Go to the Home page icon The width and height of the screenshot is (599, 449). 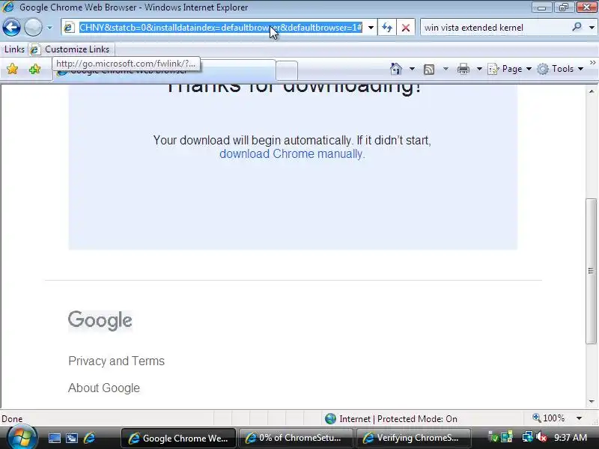396,69
